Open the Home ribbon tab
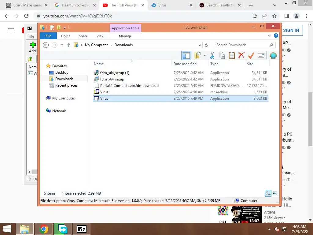This screenshot has height=235, width=313. [x=66, y=36]
